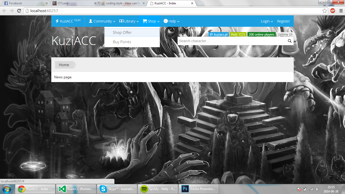
Task: Close the Facebook browser tab
Action: point(47,3)
